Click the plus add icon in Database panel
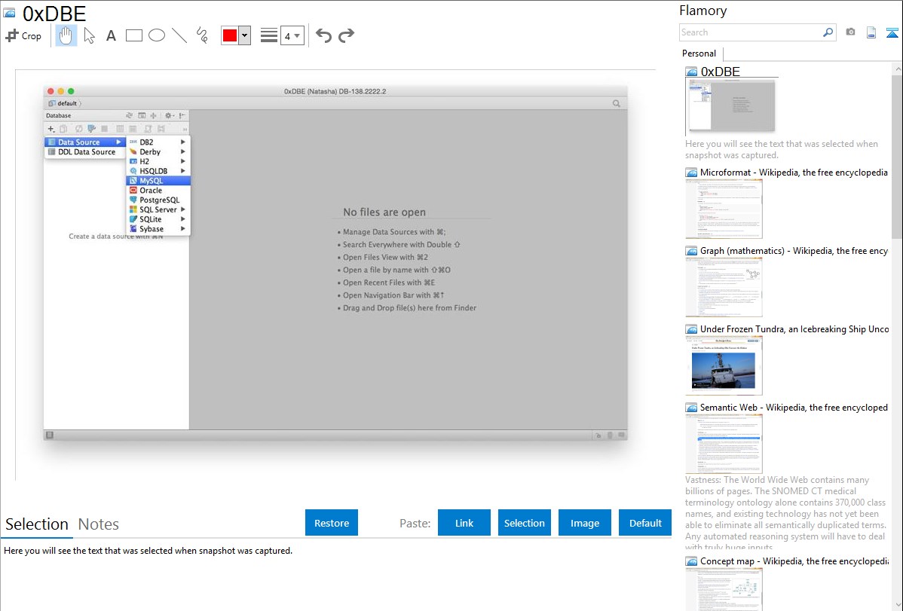The height and width of the screenshot is (611, 903). [51, 129]
